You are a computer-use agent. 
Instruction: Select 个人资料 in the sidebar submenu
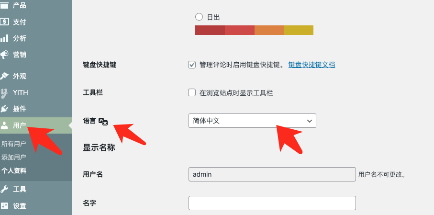(13, 170)
